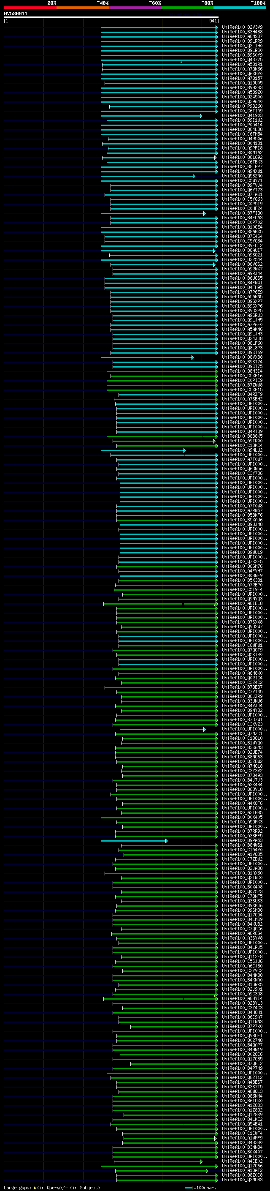270x1191 pixels.
Task: Select the AV530911 query name
Action: (16, 14)
